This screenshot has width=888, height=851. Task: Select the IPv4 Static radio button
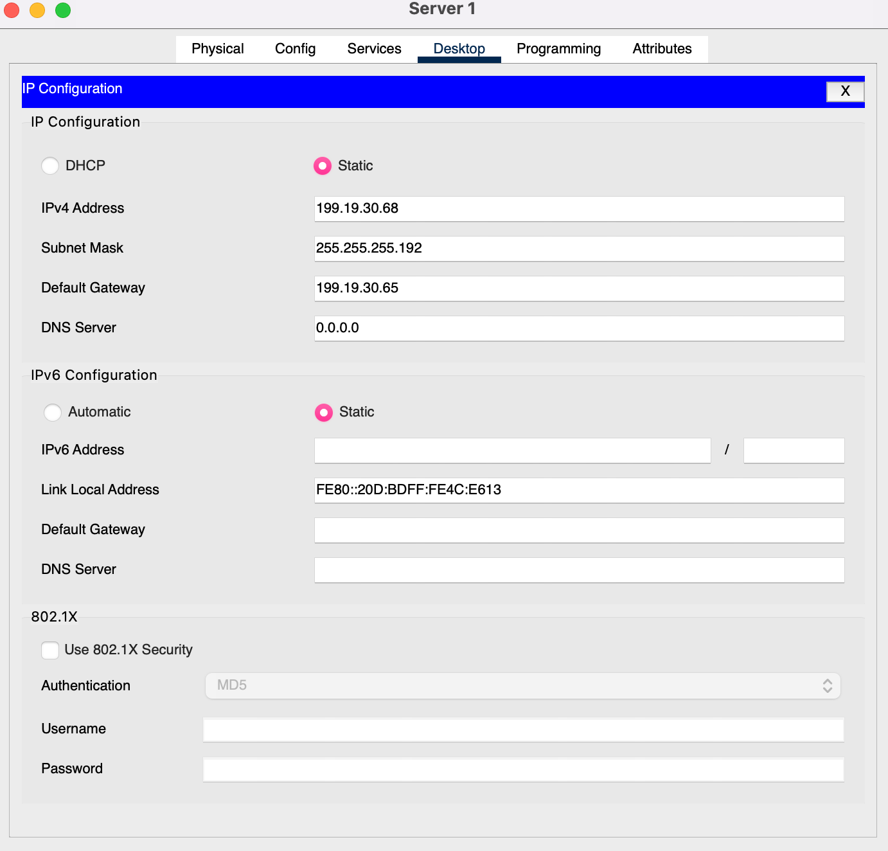[x=323, y=166]
